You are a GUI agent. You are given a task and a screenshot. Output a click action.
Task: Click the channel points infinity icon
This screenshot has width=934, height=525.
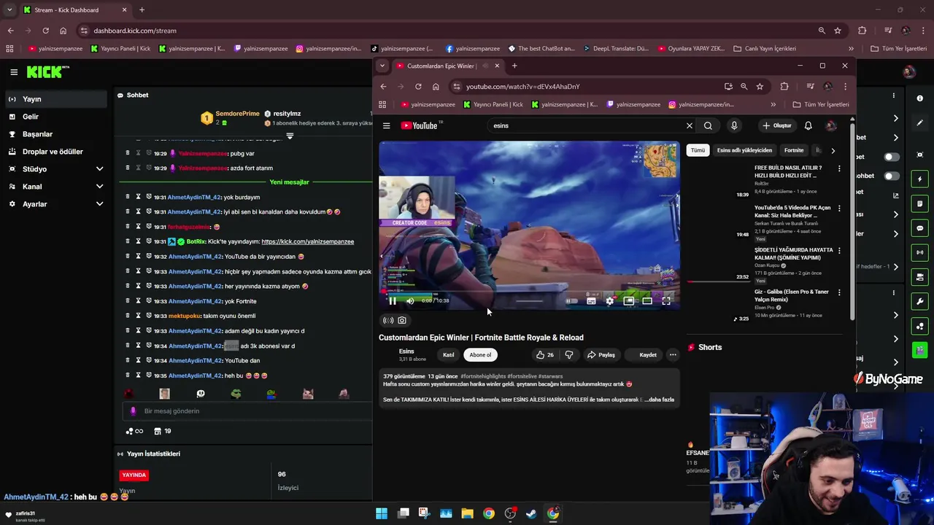tap(134, 431)
